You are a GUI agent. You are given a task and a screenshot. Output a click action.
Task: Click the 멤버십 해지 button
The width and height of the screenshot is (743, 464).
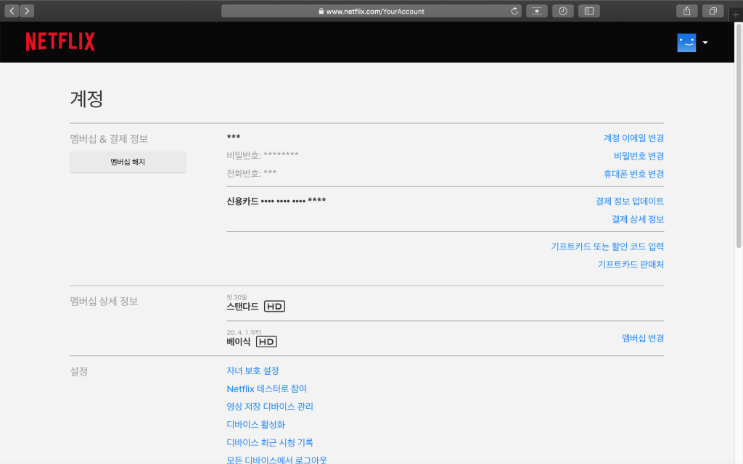(x=128, y=162)
